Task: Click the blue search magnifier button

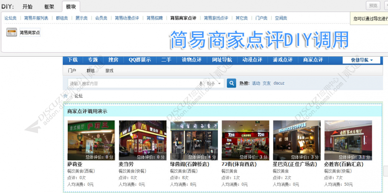Action: [232, 83]
